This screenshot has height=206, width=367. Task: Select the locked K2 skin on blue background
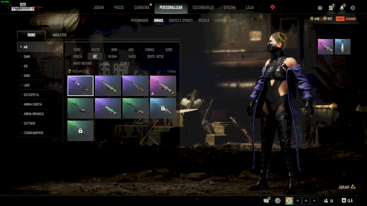tap(163, 108)
